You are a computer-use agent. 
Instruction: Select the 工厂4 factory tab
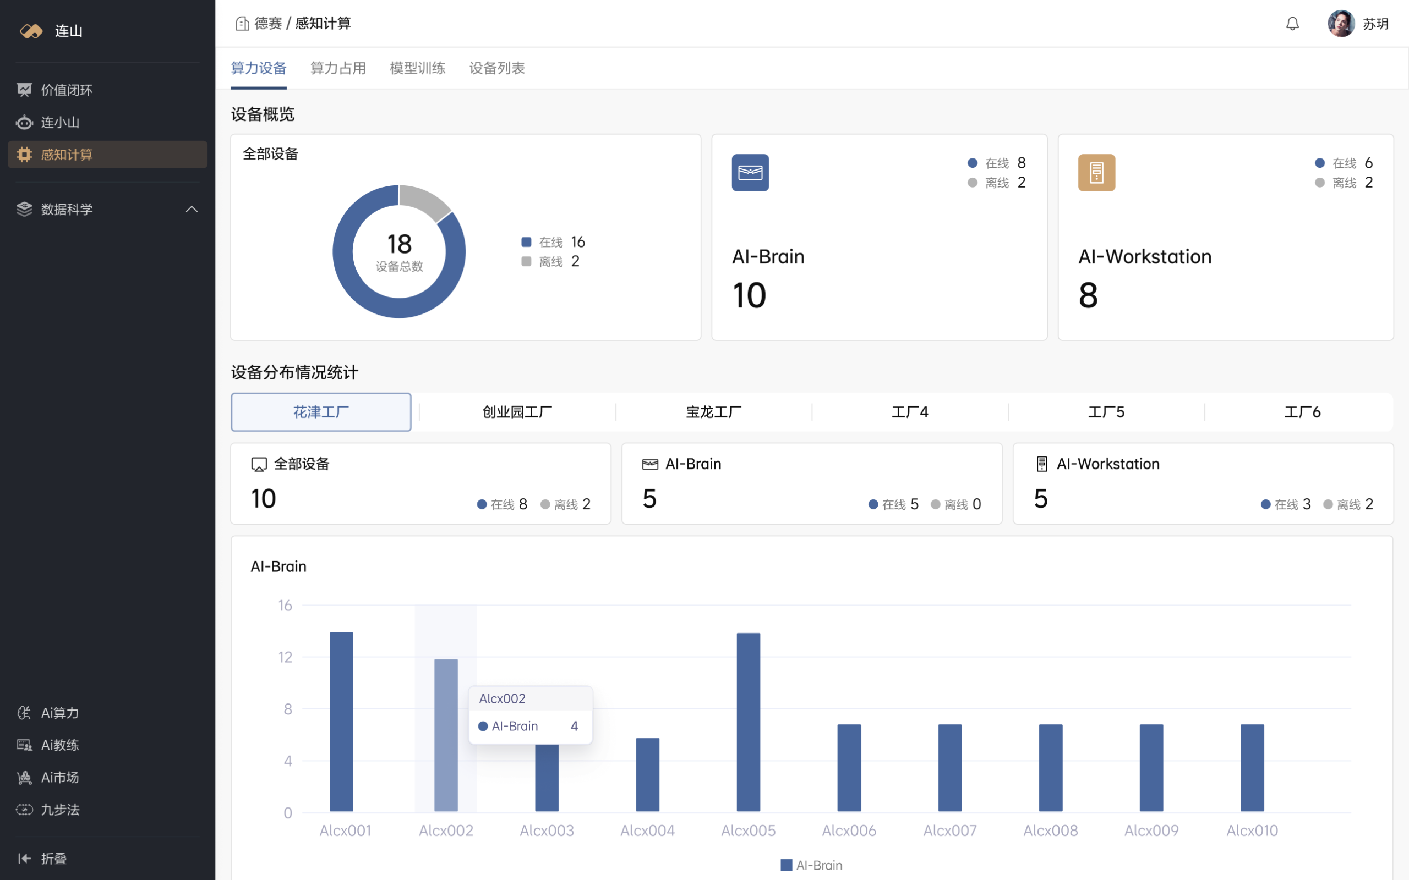910,412
